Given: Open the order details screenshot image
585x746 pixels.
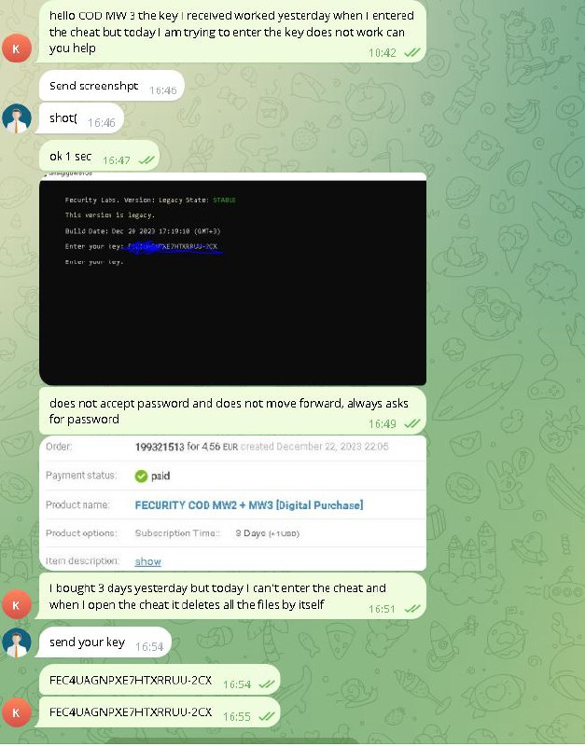Looking at the screenshot, I should point(232,503).
